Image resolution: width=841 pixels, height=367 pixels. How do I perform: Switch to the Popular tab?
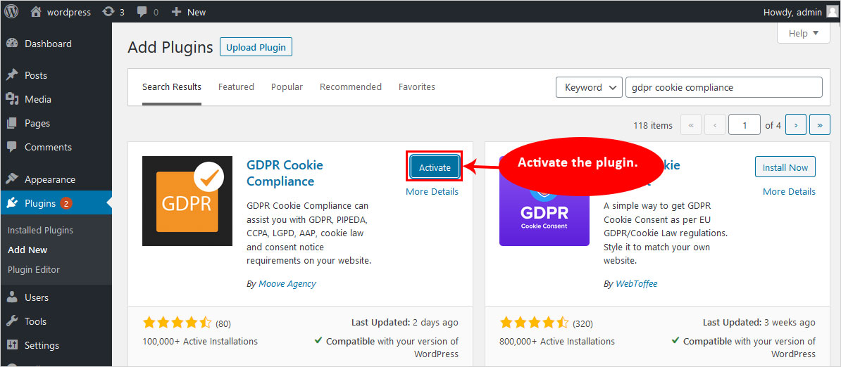point(287,87)
